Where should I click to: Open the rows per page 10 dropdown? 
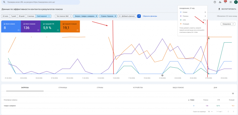tap(210, 112)
